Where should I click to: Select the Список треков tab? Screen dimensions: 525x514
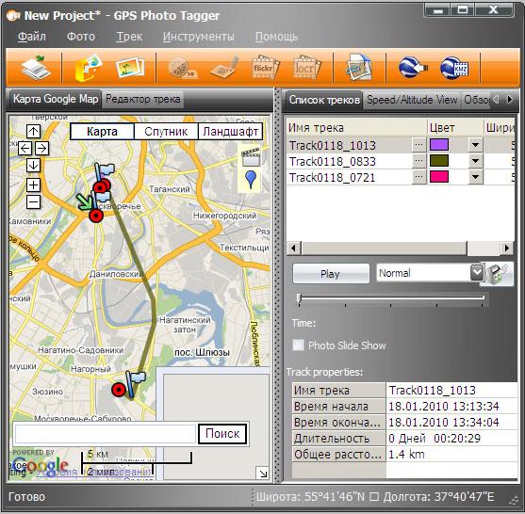(324, 100)
